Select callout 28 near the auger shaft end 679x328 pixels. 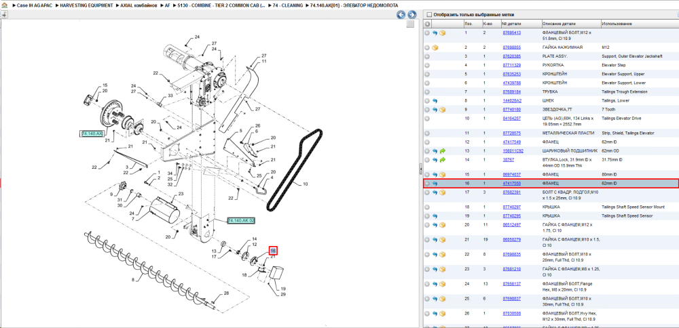(x=226, y=294)
